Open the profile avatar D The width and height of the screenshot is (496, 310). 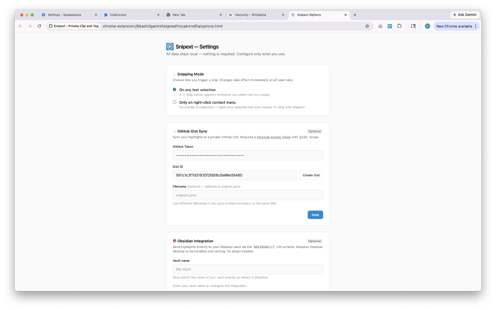coord(427,26)
